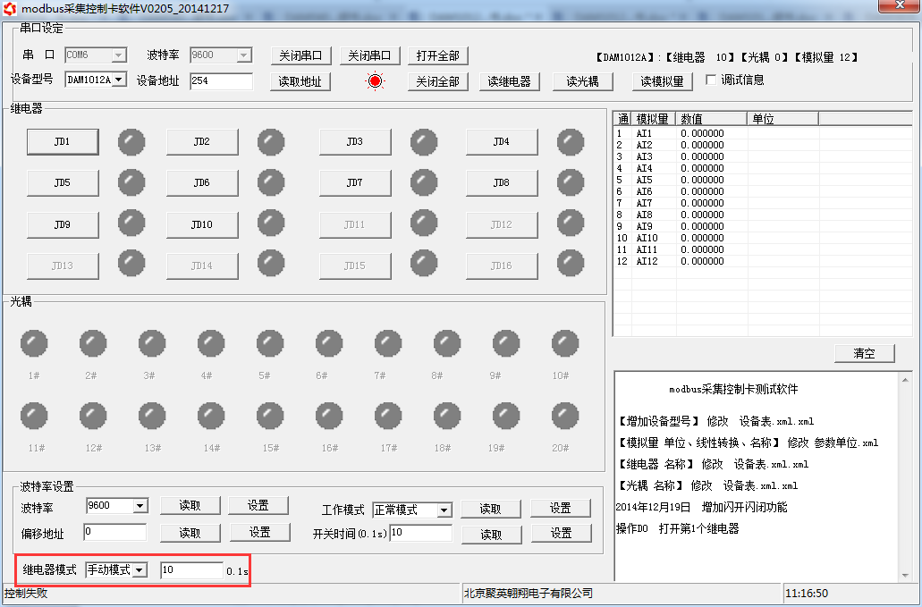
Task: Toggle relay JD10 button
Action: point(201,224)
